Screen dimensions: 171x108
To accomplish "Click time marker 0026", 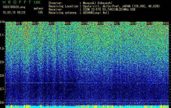I will coord(100,23).
